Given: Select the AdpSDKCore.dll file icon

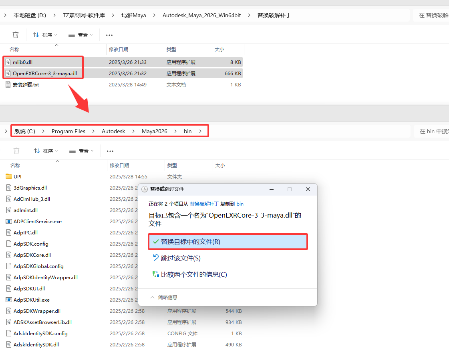Looking at the screenshot, I should tap(9, 255).
